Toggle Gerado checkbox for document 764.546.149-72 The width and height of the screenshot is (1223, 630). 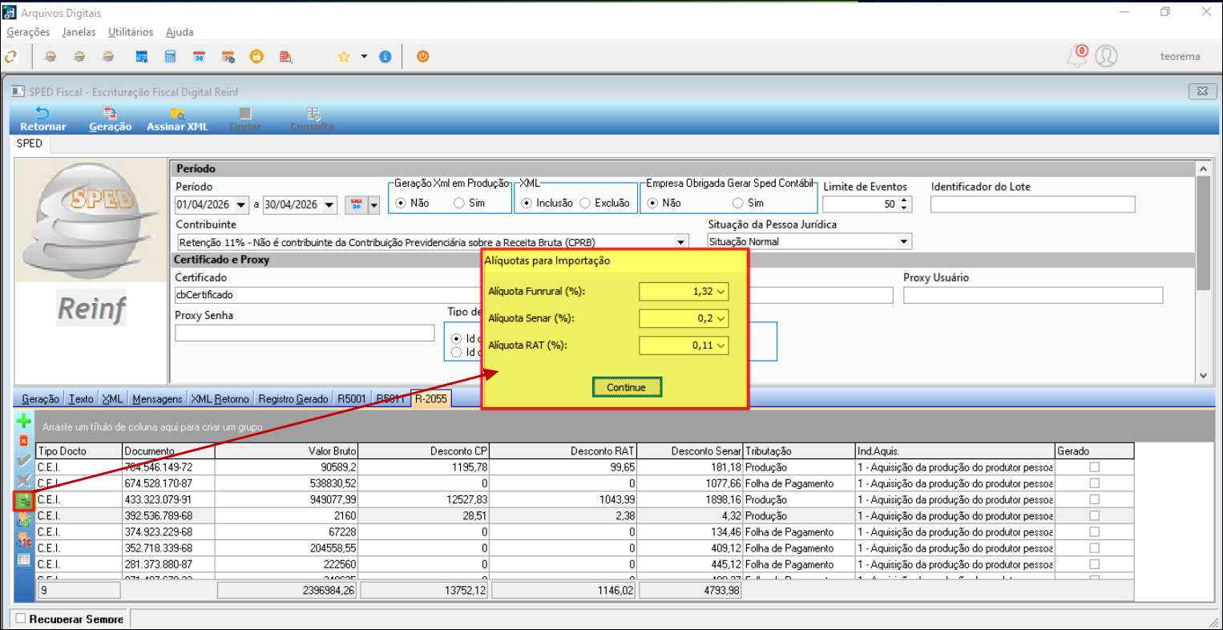tap(1094, 467)
